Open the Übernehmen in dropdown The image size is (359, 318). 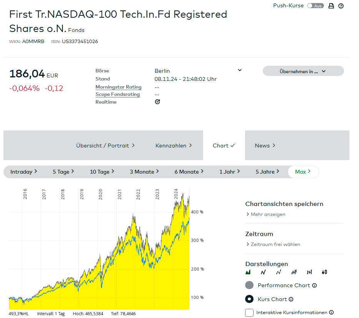click(303, 71)
